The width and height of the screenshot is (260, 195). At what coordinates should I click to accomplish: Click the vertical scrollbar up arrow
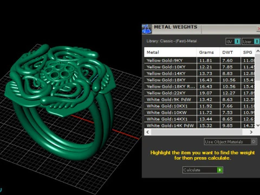(x=258, y=51)
